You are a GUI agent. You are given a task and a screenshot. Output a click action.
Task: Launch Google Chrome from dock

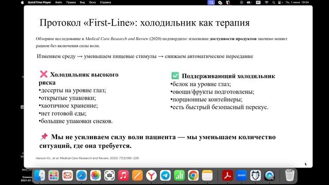(x=193, y=175)
